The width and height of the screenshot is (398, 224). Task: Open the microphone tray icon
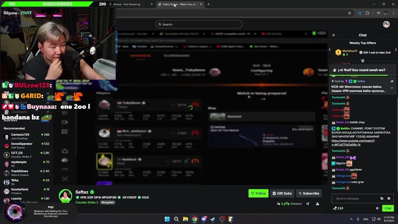pos(358,219)
